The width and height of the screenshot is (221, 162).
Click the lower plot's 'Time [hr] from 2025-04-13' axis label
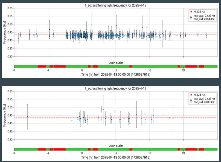[x=116, y=158]
